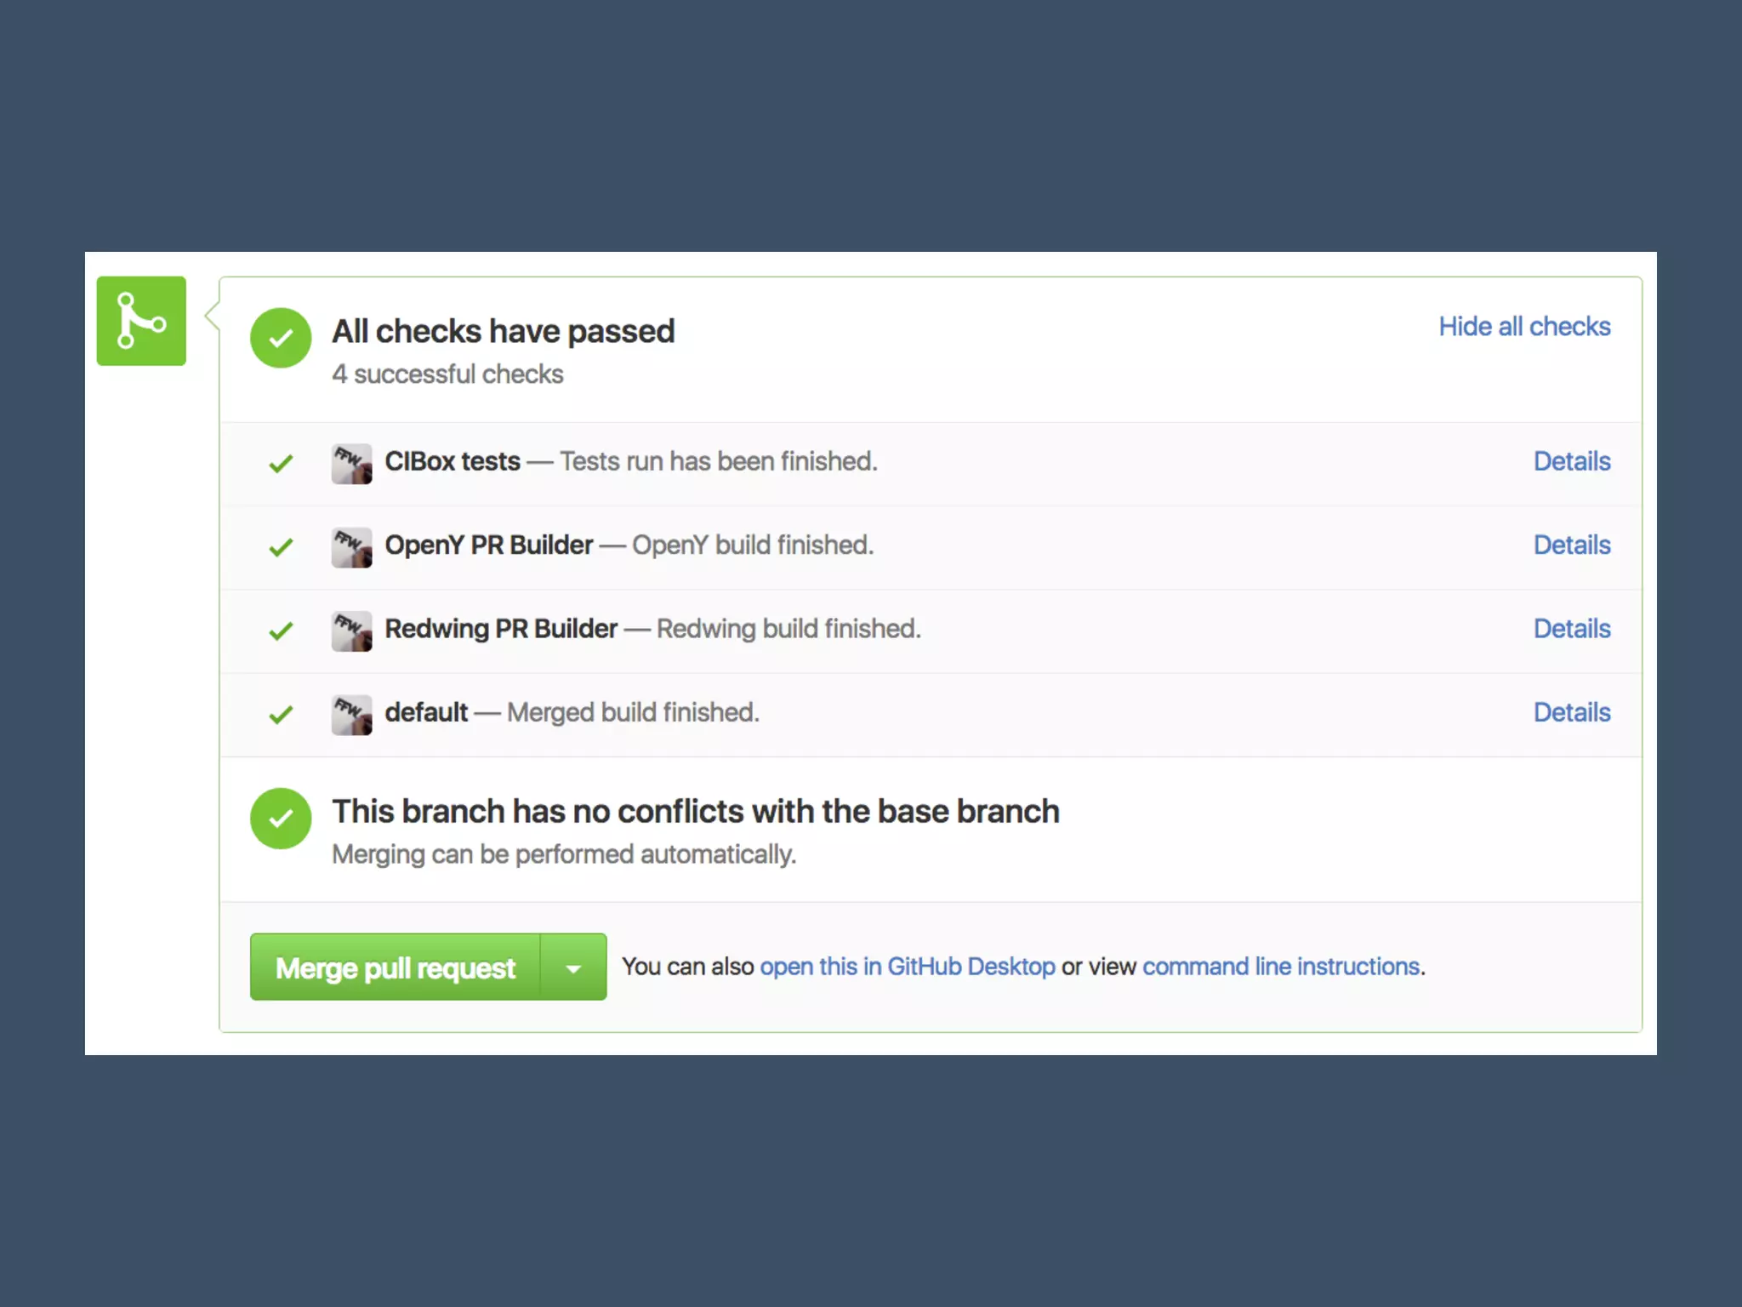The height and width of the screenshot is (1307, 1742).
Task: Click the green git merge icon badge
Action: click(141, 321)
